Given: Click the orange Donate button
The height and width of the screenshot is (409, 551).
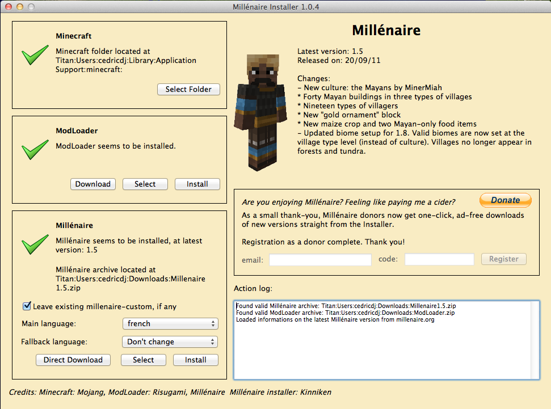Looking at the screenshot, I should (505, 200).
